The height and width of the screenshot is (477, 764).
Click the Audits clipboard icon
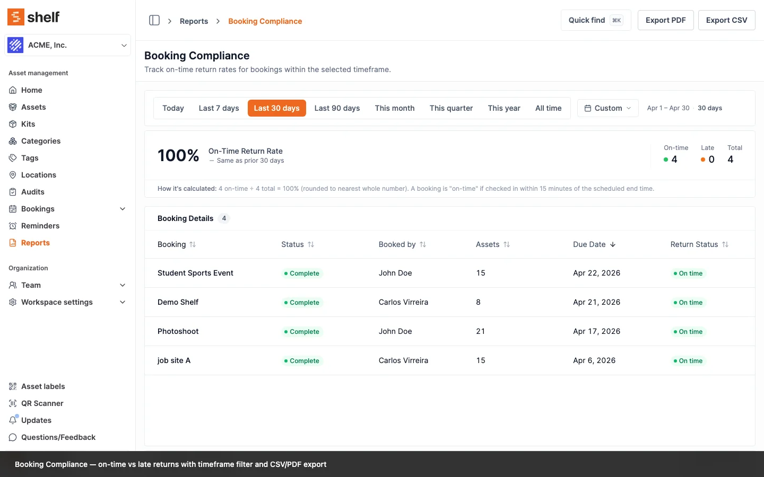(x=13, y=192)
